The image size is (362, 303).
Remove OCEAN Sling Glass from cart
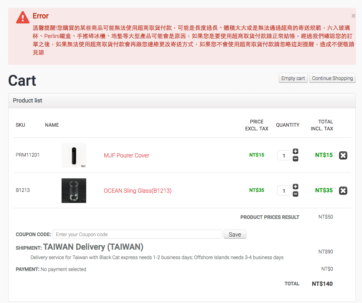pos(343,191)
